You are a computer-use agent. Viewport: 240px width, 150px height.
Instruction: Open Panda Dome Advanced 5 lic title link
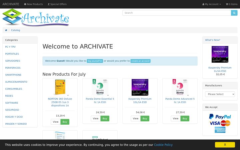tap(180, 101)
